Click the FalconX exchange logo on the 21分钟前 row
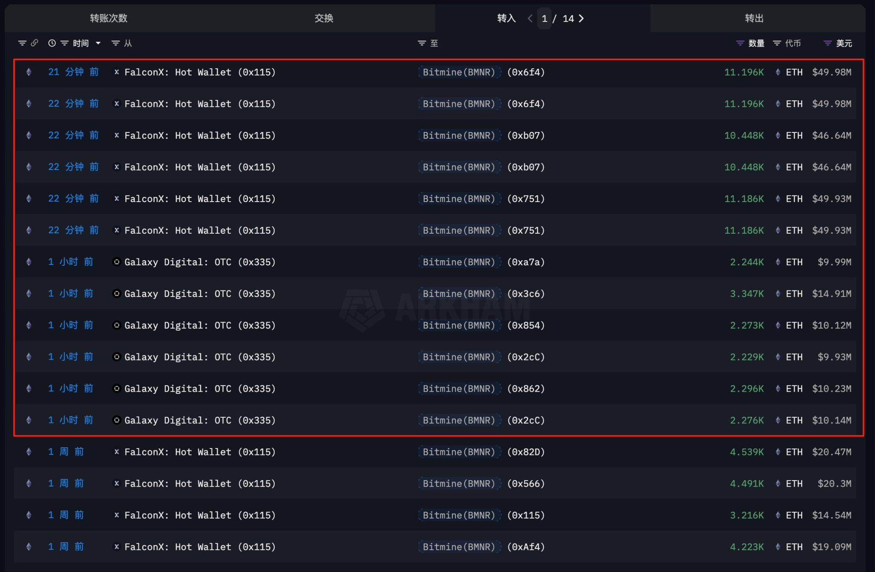The image size is (875, 572). pos(116,72)
